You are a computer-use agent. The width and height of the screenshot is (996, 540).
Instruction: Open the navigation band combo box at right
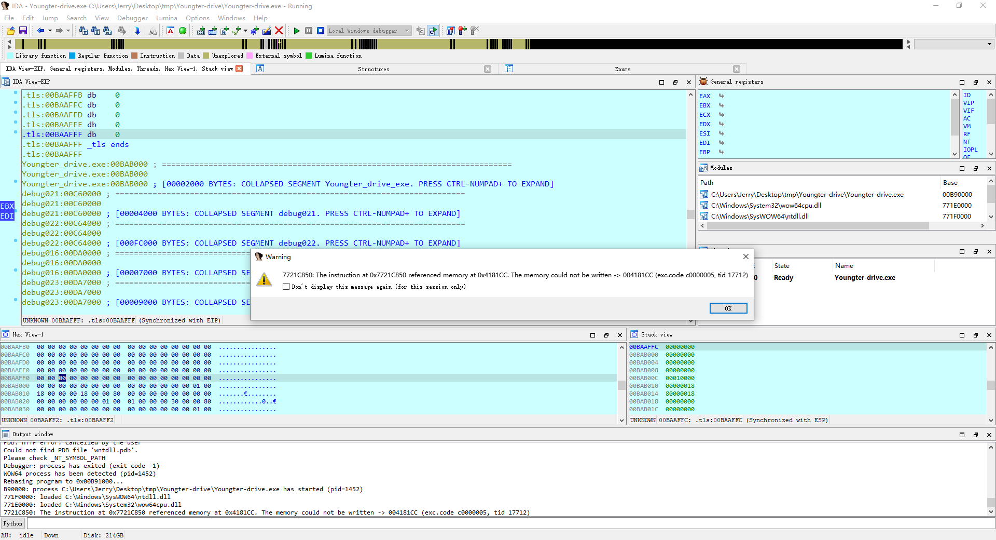[953, 44]
